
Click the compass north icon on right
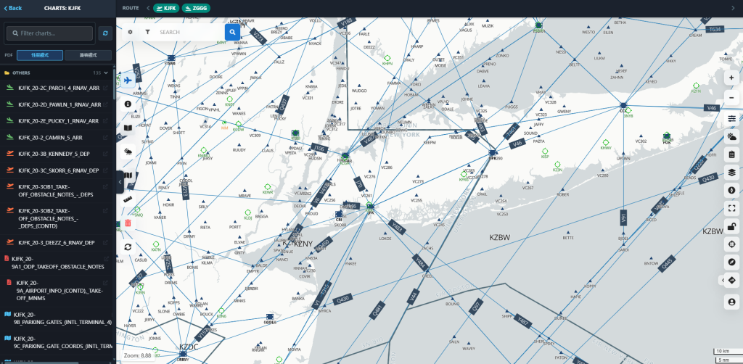732,190
